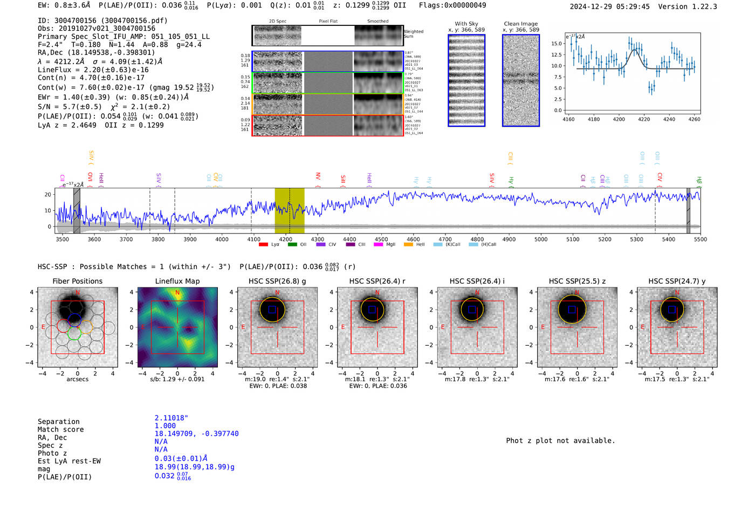
Task: Click the 2024-12-29 05:29:45 timestamp
Action: 609,6
